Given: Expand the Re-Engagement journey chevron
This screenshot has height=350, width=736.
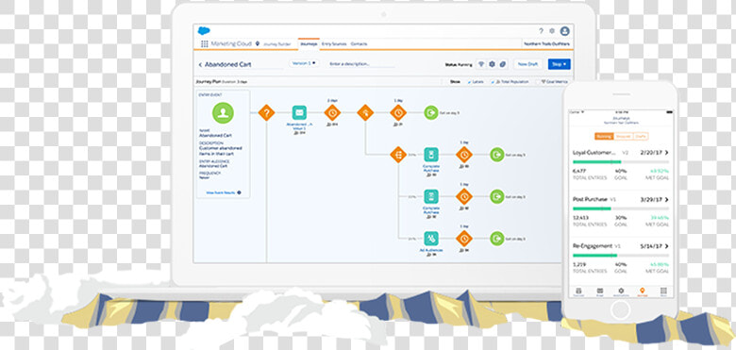Looking at the screenshot, I should click(666, 246).
